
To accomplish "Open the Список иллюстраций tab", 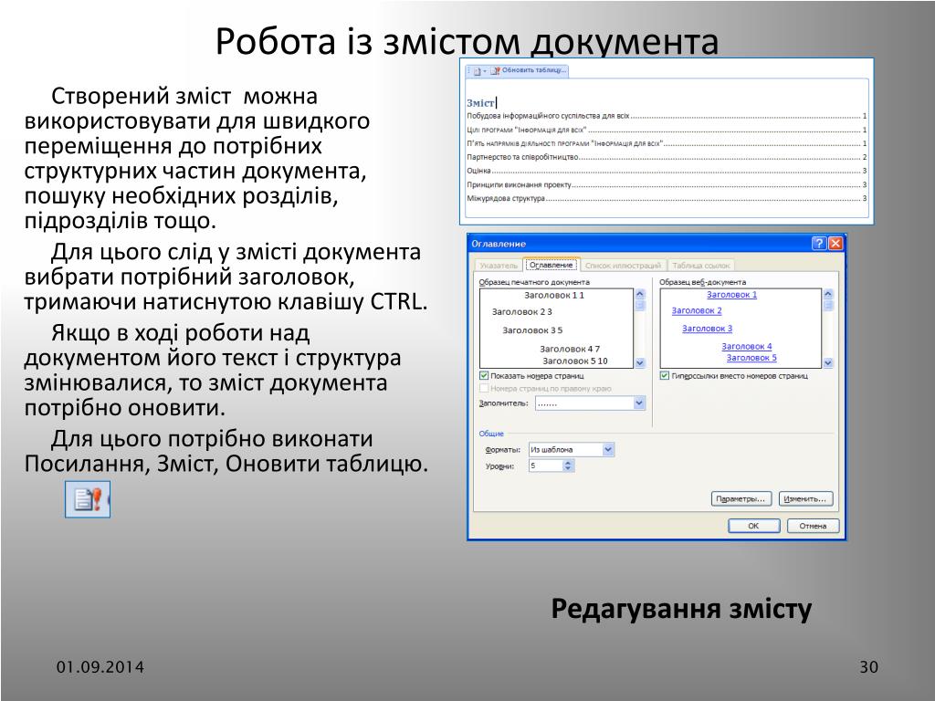I will (x=623, y=266).
